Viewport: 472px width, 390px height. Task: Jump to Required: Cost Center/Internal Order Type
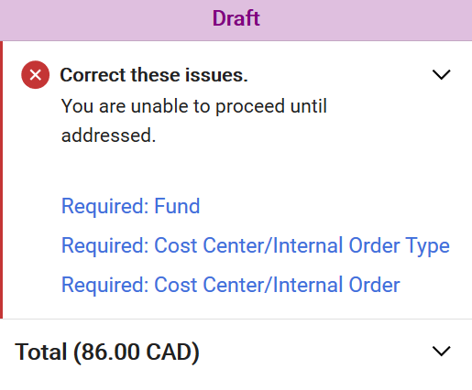256,246
